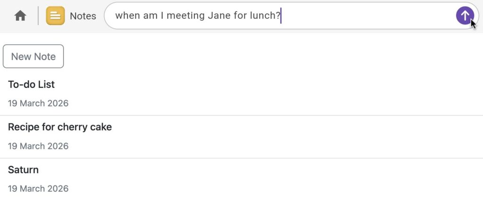Open the To-do List note
The image size is (483, 201).
pyautogui.click(x=32, y=85)
